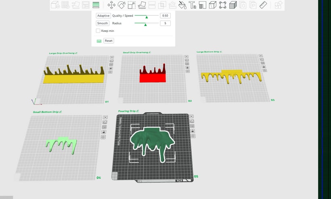Viewport: 331px width, 199px height.
Task: Remove the Pouring Drip plate via X
Action: tap(191, 116)
